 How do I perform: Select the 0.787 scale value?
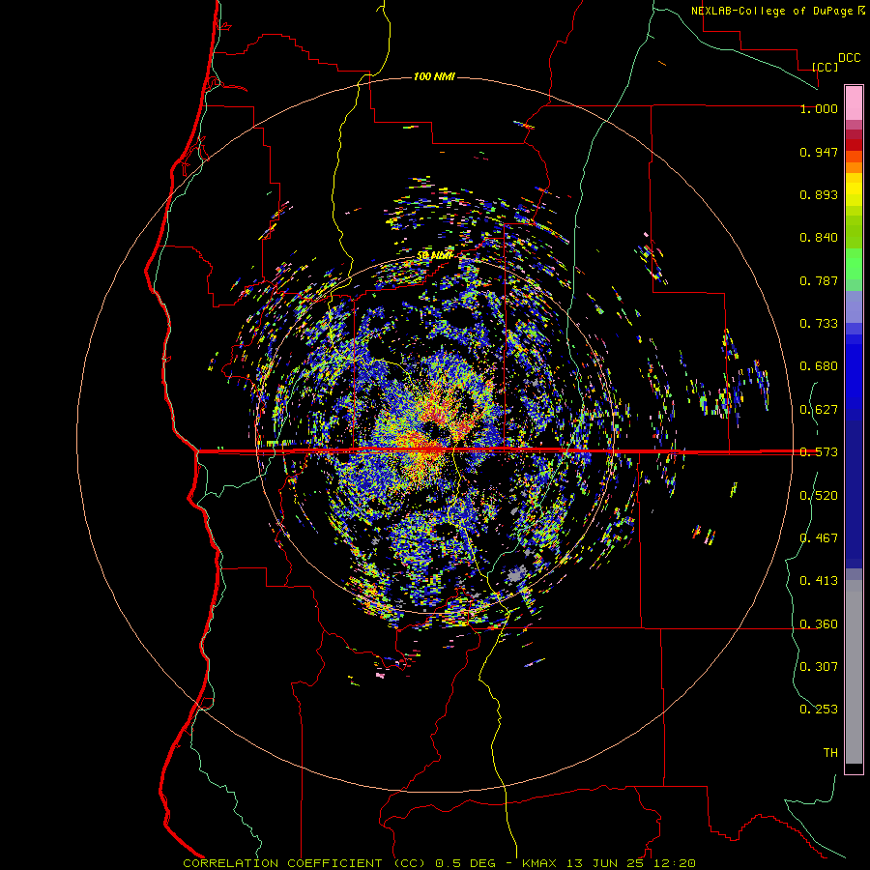coord(819,280)
